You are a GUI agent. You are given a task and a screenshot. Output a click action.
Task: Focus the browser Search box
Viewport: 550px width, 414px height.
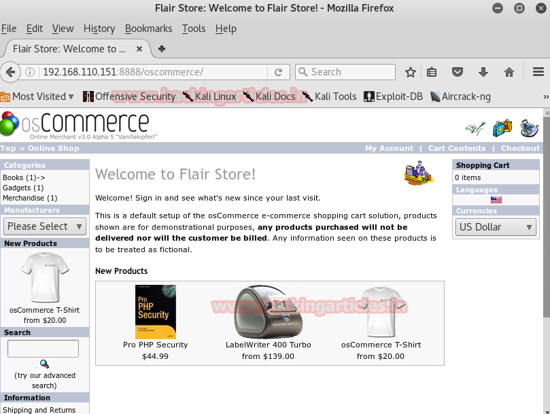pyautogui.click(x=345, y=72)
